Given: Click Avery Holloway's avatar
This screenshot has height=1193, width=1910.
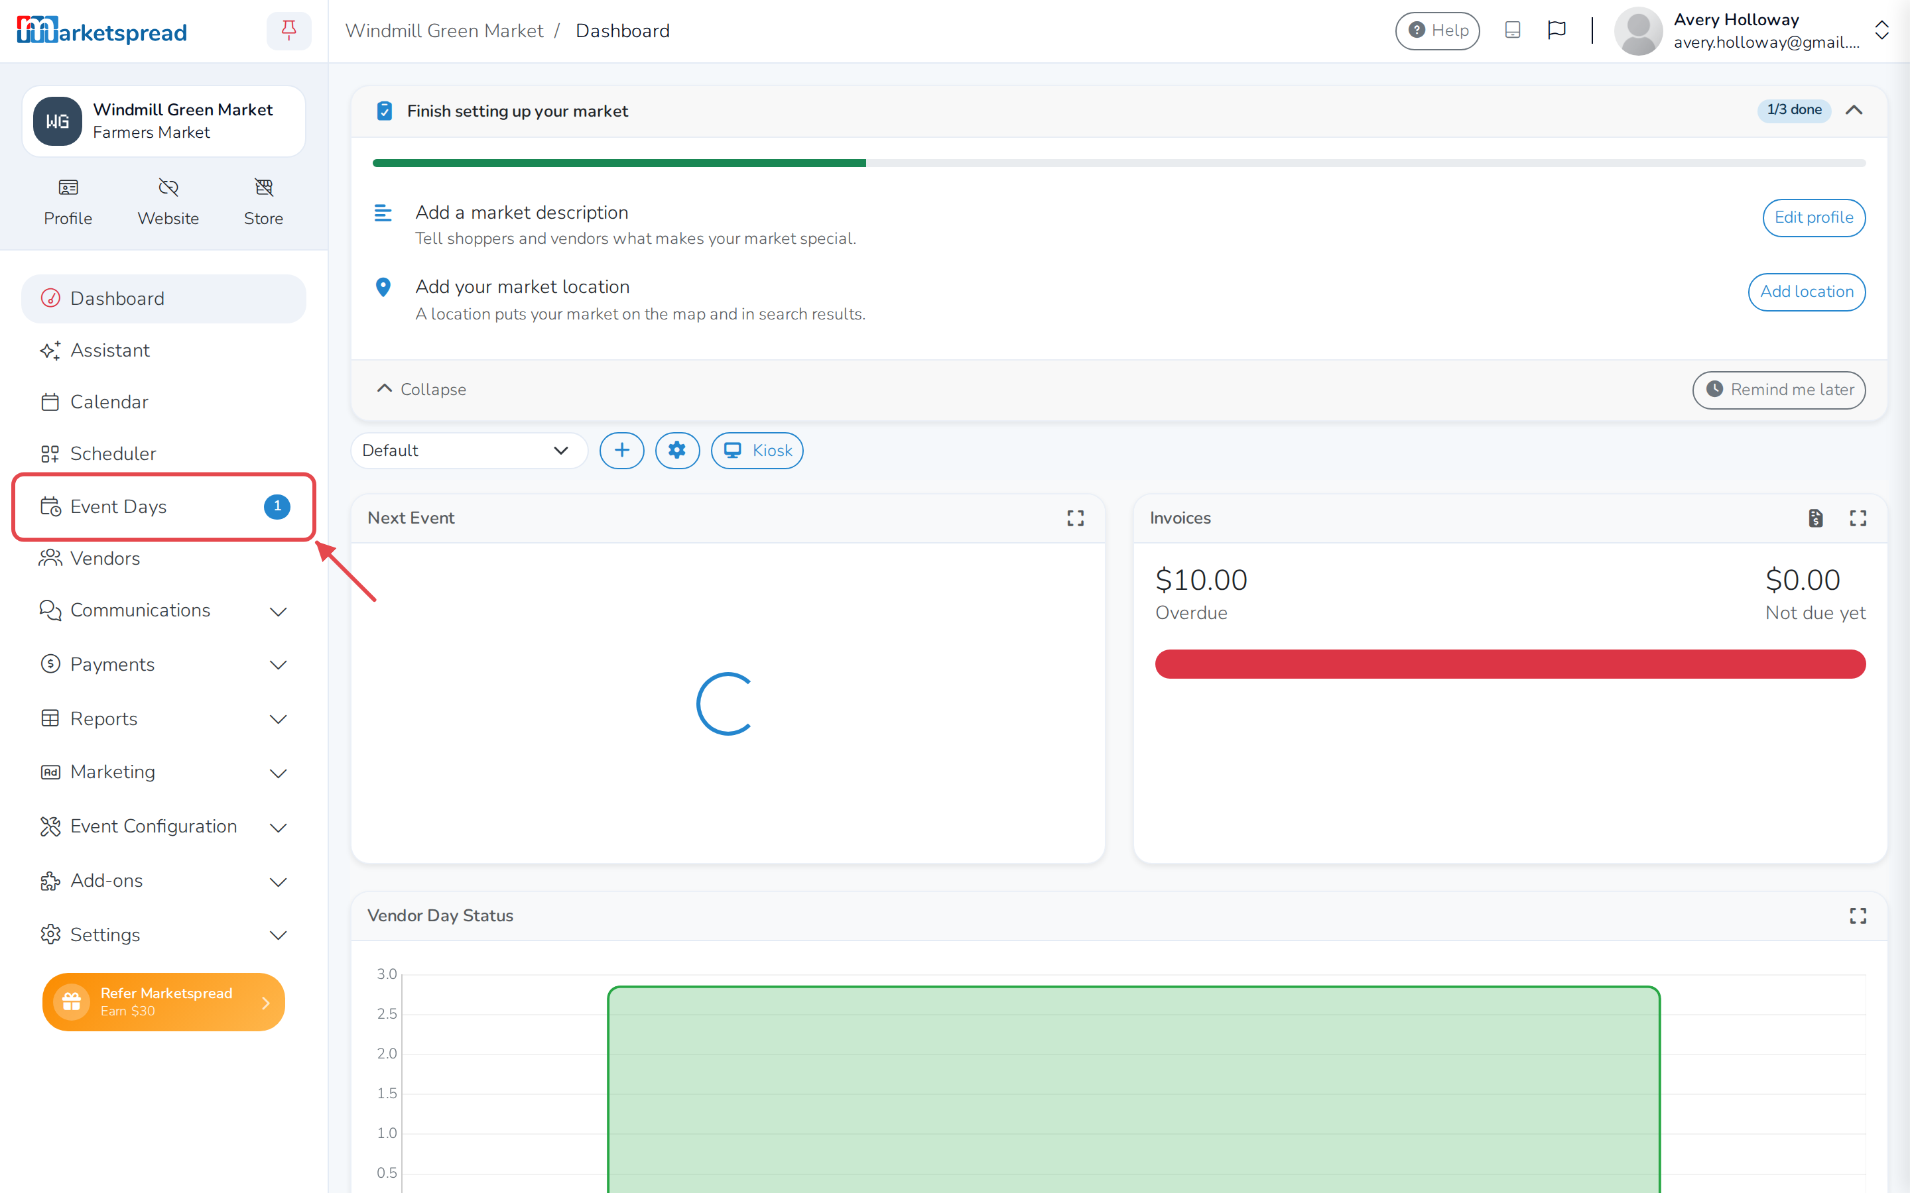Looking at the screenshot, I should 1639,30.
